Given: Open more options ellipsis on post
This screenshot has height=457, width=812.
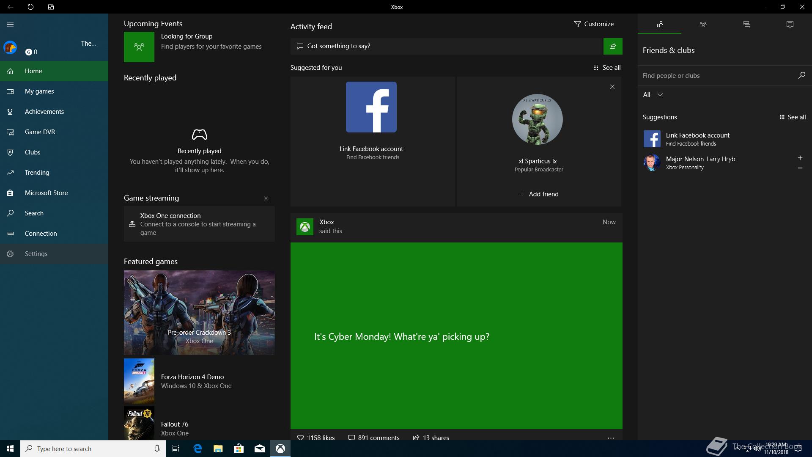Looking at the screenshot, I should click(611, 438).
